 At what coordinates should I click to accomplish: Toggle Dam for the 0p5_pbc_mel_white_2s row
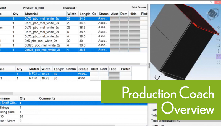coord(124,41)
